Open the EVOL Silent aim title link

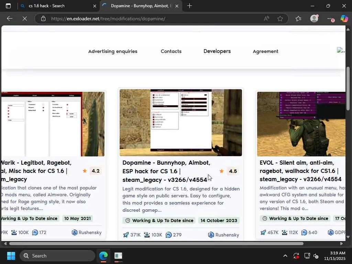[300, 171]
